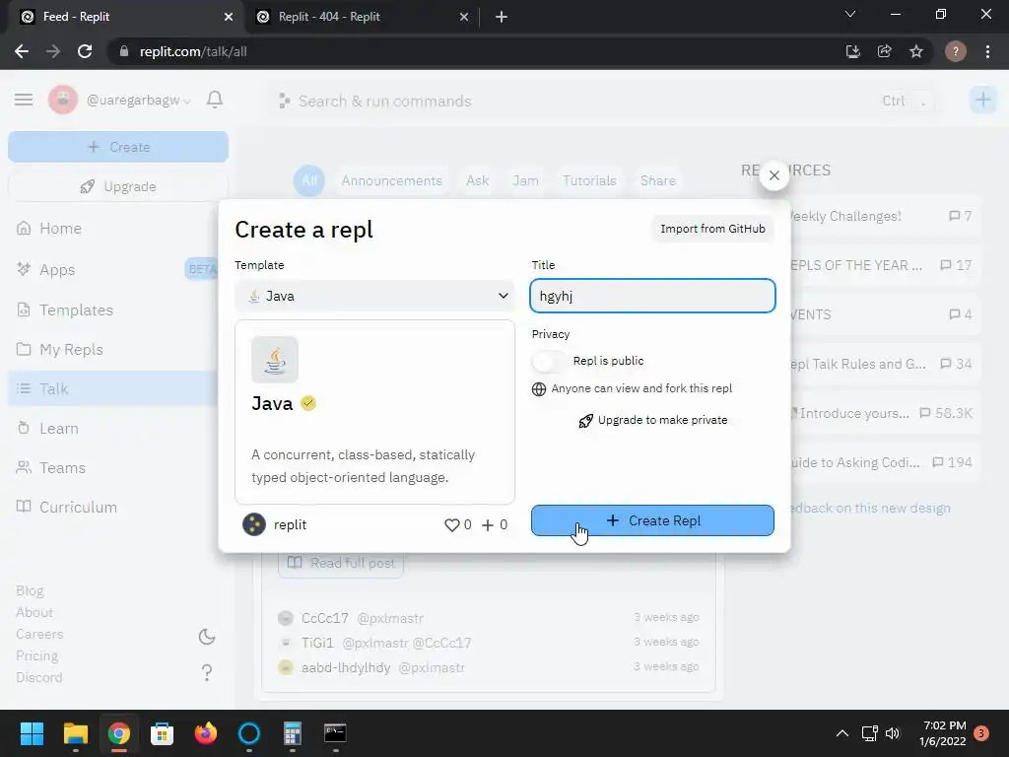Select the Tutorials filter tab
Screen dimensions: 1009x757
589,181
